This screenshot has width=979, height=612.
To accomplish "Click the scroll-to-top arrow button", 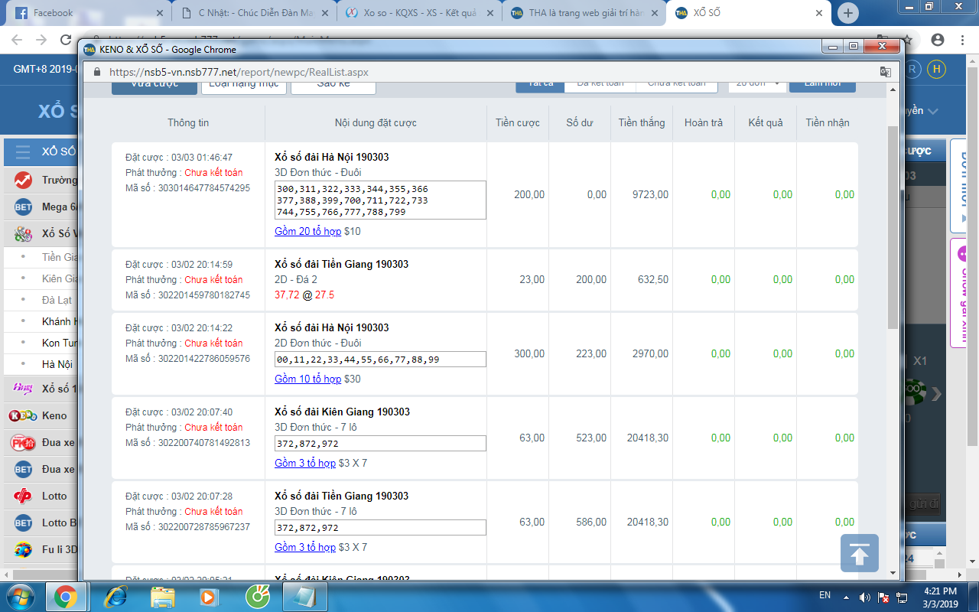I will 859,553.
